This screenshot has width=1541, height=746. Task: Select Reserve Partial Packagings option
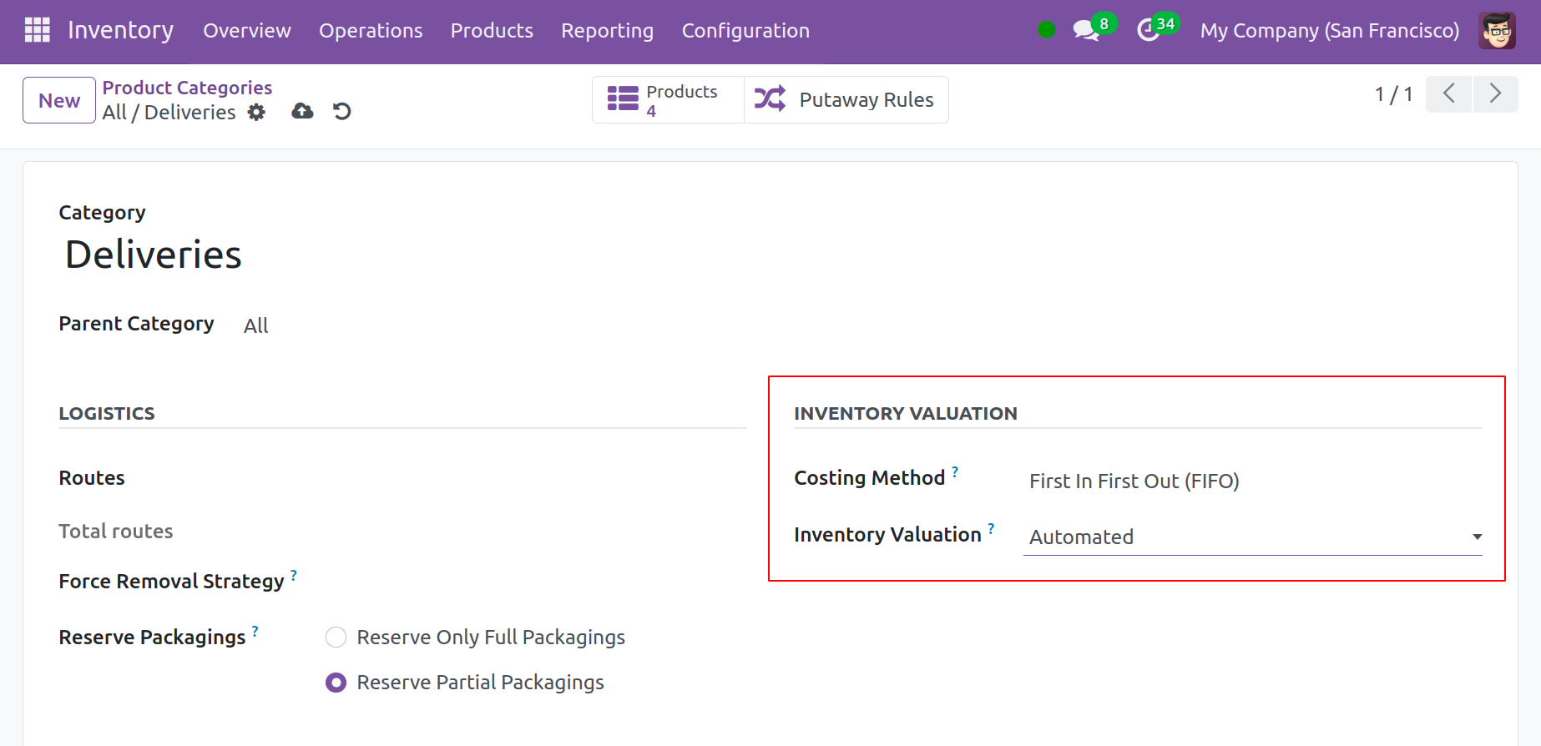click(336, 683)
